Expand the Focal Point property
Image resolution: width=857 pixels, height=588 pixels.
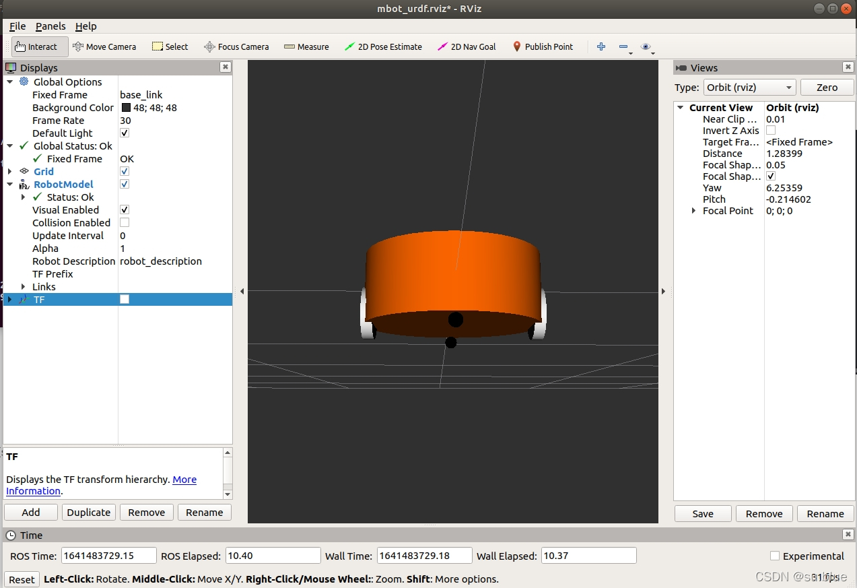pyautogui.click(x=694, y=211)
